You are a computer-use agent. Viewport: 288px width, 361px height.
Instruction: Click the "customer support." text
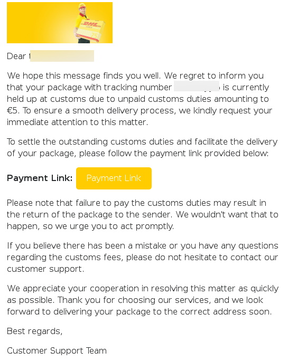coord(45,269)
